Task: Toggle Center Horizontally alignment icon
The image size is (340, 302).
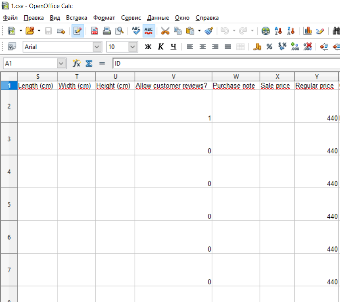Action: (202, 47)
